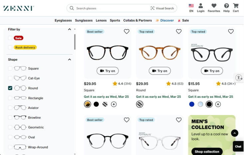Screen dimensions: 244x155
Task: Uncheck the Round shape filter
Action: coord(10,88)
